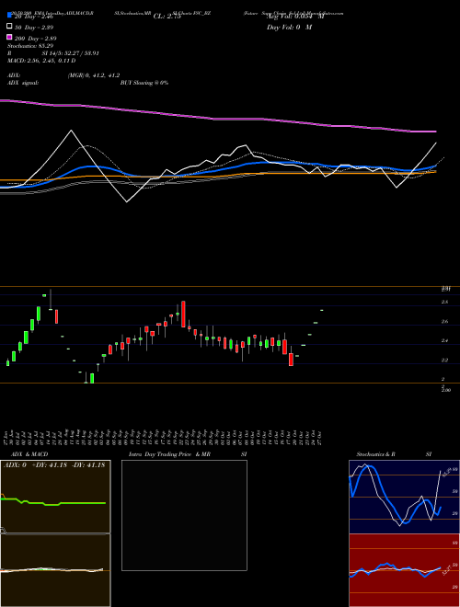Click the final green dash candle near 2.7
Viewport: 460px width, 607px height.
click(322, 310)
